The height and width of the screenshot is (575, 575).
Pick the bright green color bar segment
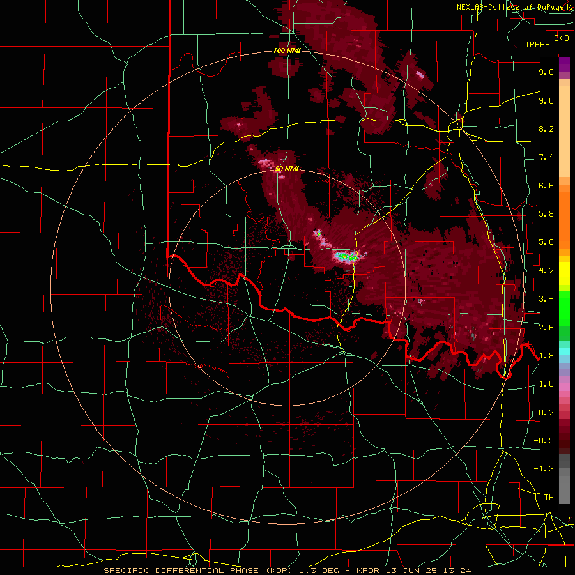(564, 308)
